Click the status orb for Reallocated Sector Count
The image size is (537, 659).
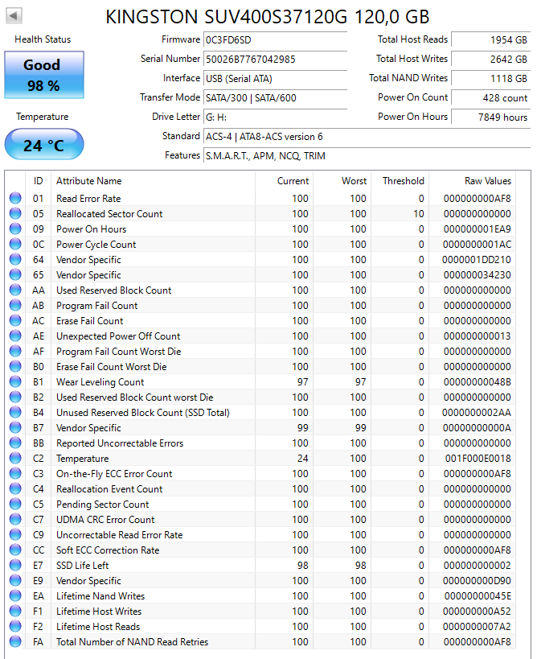(x=15, y=213)
